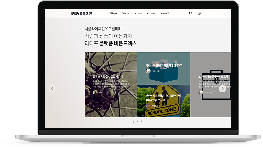Click the BEYOND X logo
Viewport: 263px width, 147px height.
81,13
